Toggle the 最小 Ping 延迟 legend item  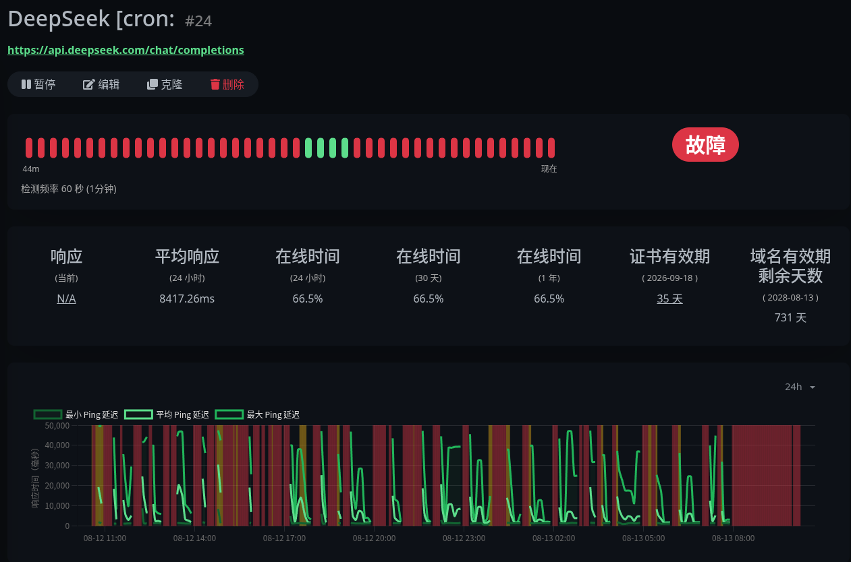coord(76,414)
